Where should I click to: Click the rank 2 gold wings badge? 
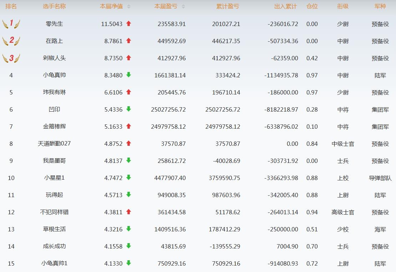[x=11, y=41]
